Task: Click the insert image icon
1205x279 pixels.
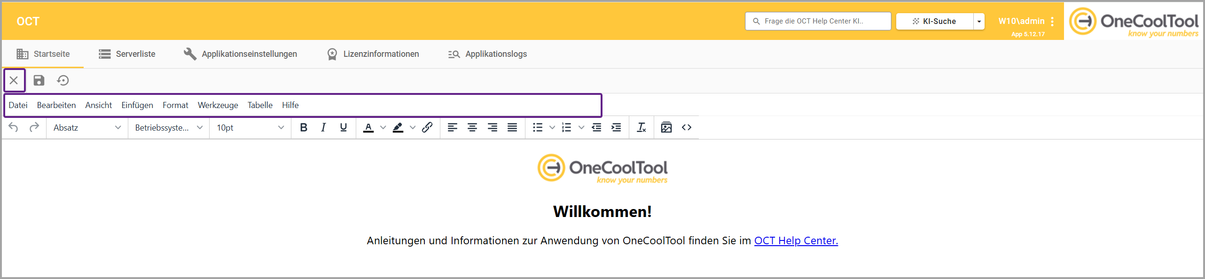Action: point(666,127)
